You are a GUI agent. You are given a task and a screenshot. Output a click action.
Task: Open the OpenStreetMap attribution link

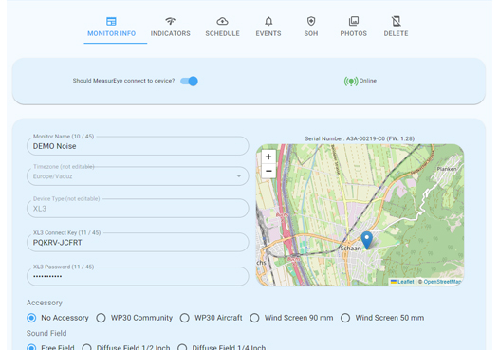point(442,282)
